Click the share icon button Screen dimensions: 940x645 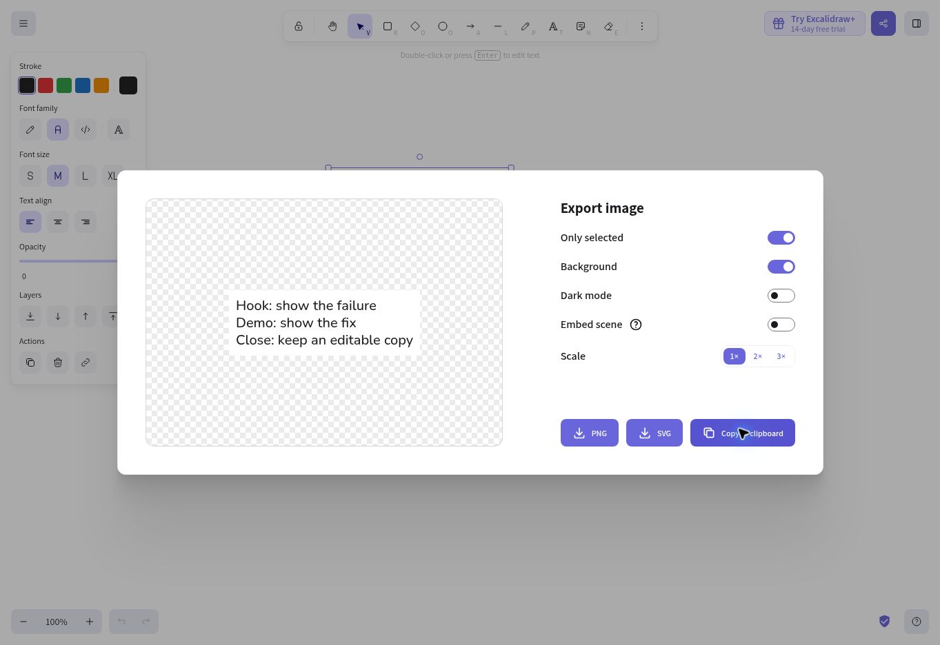tap(883, 23)
